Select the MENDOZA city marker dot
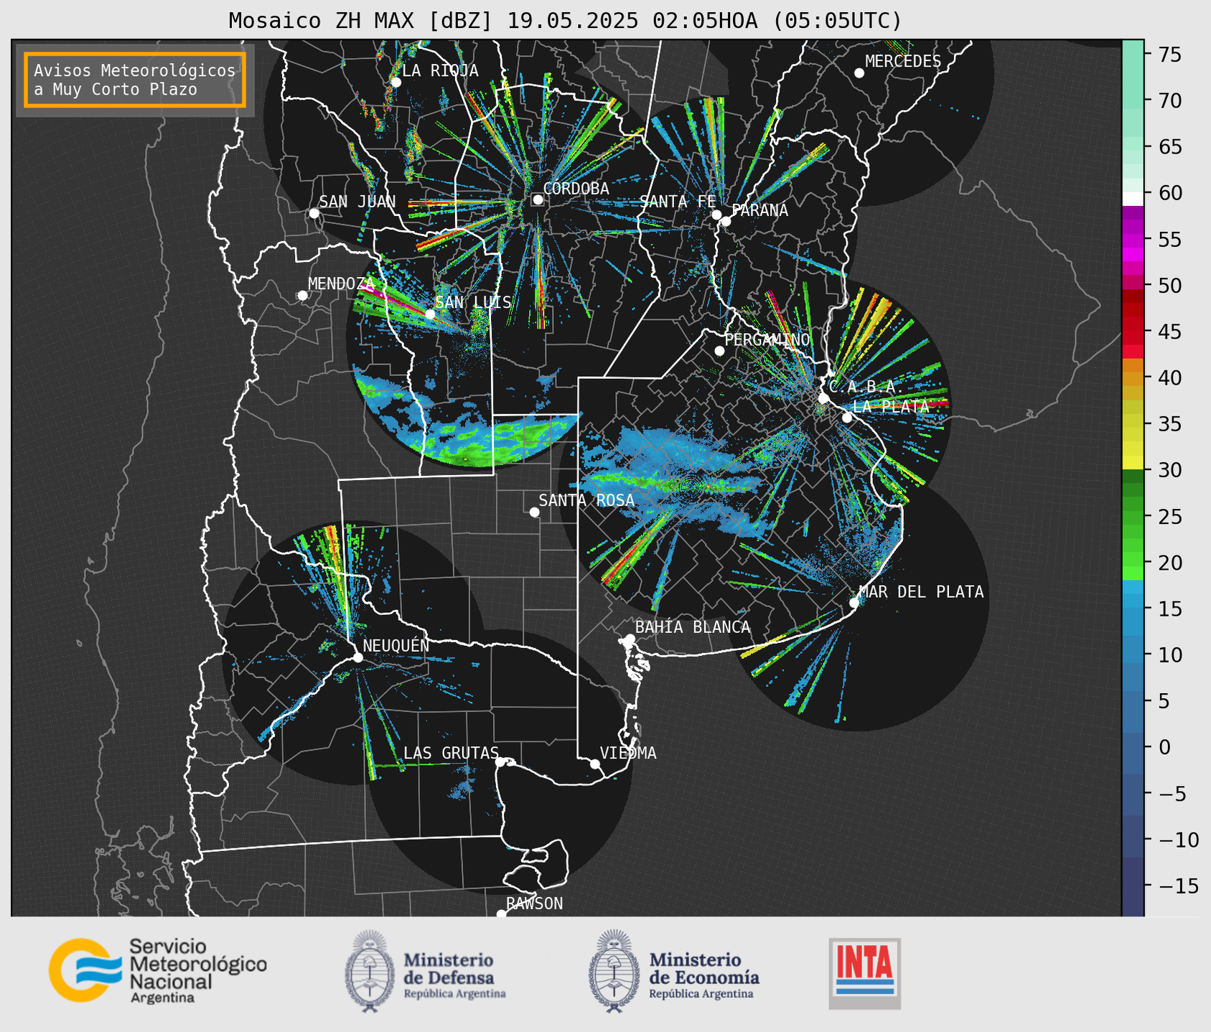Image resolution: width=1211 pixels, height=1032 pixels. coord(302,296)
